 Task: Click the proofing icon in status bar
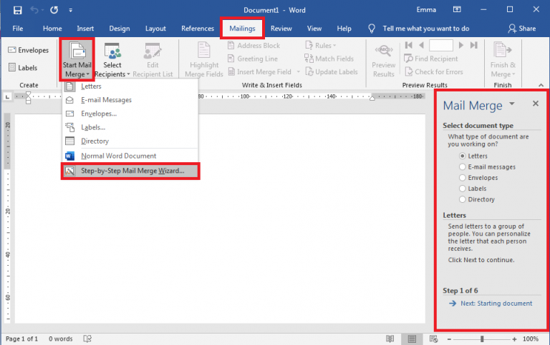87,339
